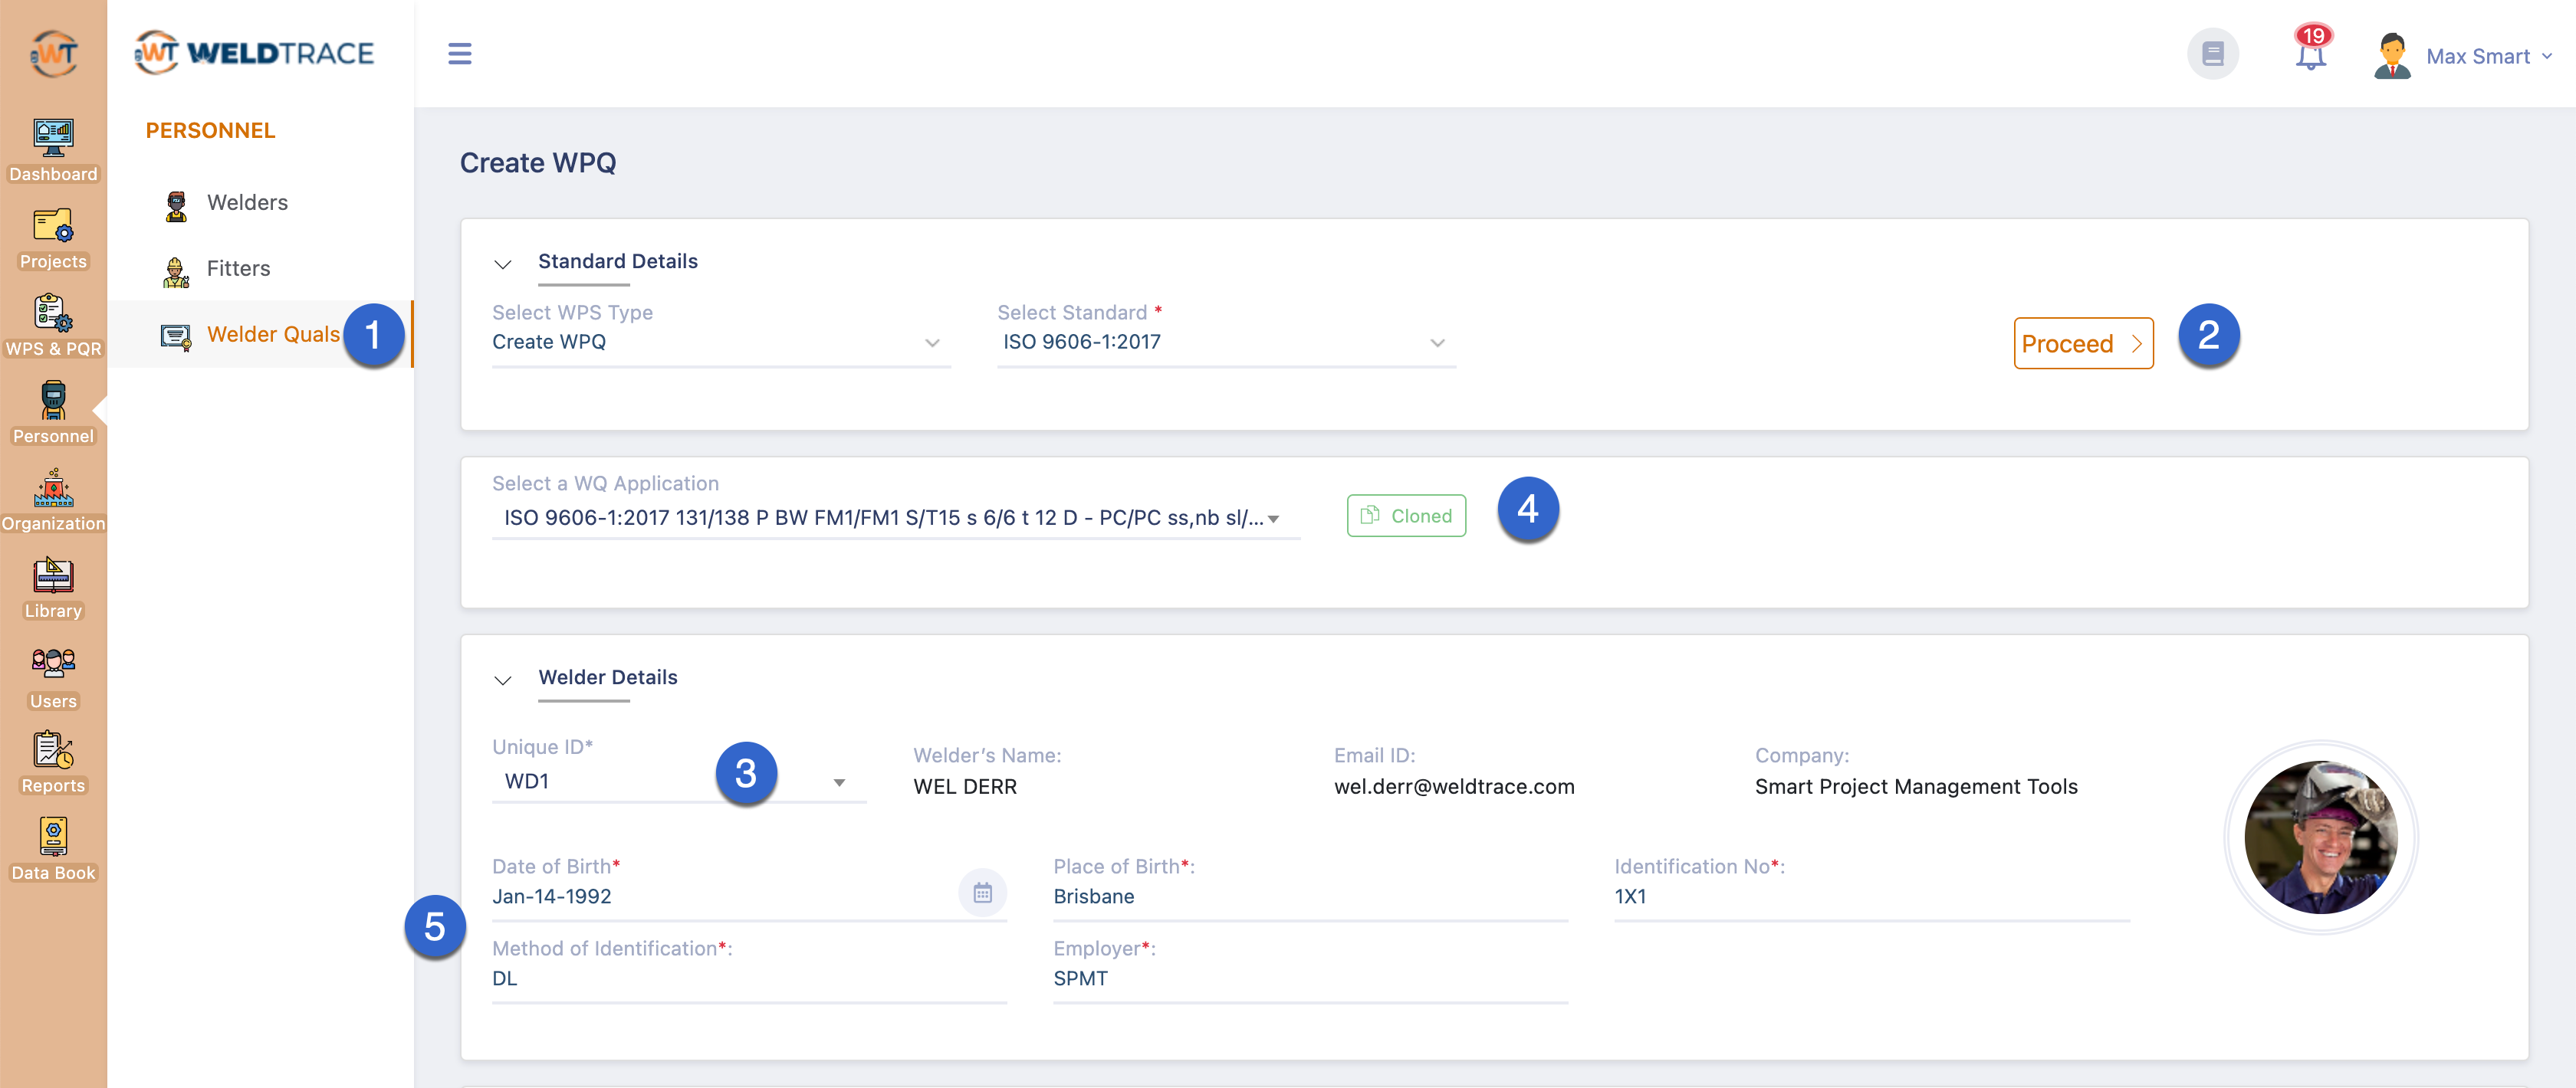Image resolution: width=2576 pixels, height=1088 pixels.
Task: Select Welder Quals in Personnel menu
Action: click(x=260, y=335)
